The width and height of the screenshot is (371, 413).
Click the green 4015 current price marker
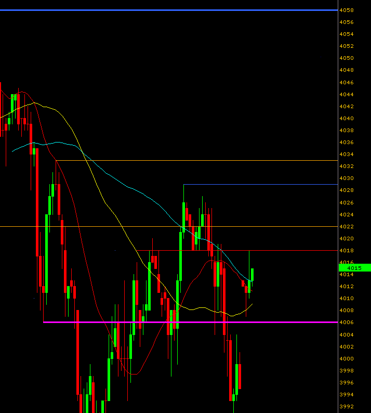pos(355,268)
